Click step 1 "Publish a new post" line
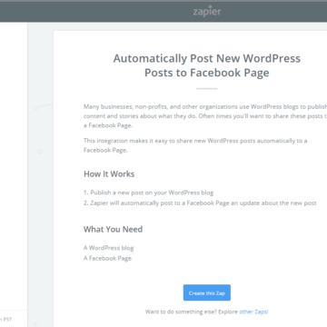The height and width of the screenshot is (327, 327). point(149,193)
